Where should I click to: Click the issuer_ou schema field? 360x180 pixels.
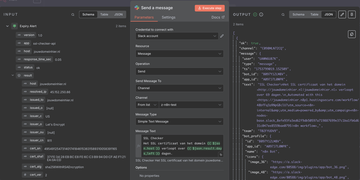34,132
